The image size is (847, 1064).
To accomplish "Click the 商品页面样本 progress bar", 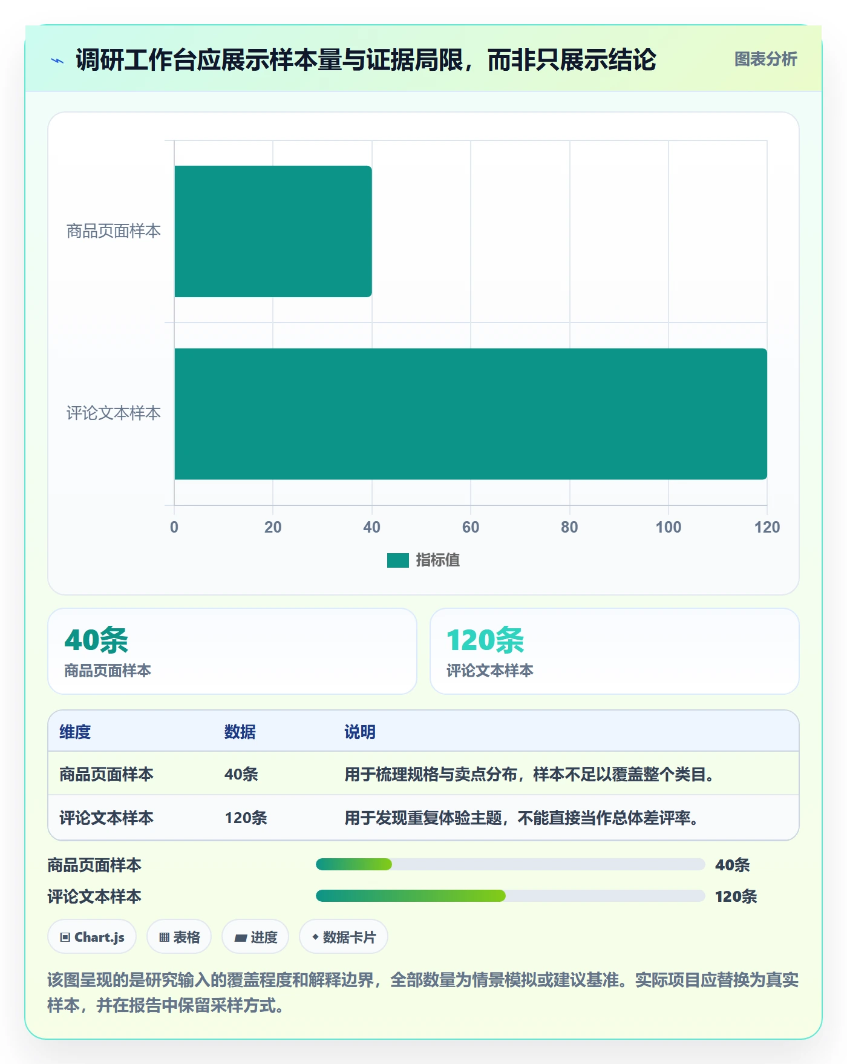I will [510, 864].
